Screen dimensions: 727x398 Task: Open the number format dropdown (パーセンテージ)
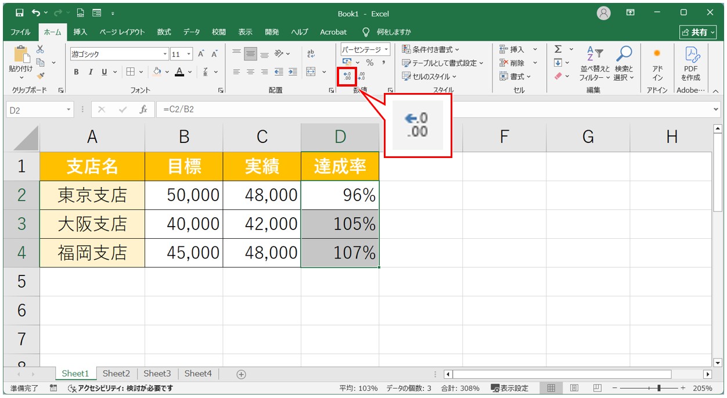[x=386, y=50]
